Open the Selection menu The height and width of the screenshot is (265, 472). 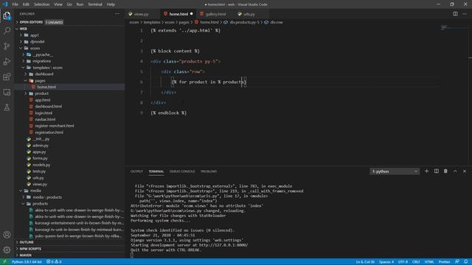click(41, 4)
